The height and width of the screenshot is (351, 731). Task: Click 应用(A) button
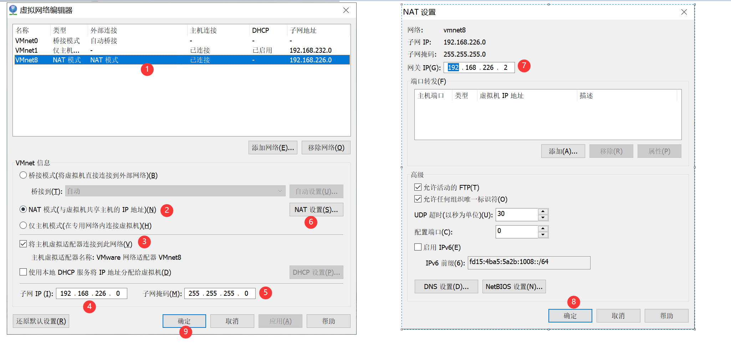280,321
